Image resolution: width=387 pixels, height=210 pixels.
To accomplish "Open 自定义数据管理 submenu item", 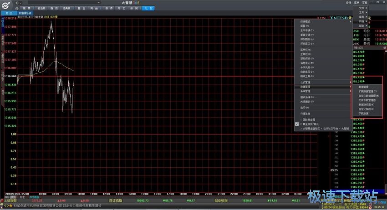I will [367, 96].
